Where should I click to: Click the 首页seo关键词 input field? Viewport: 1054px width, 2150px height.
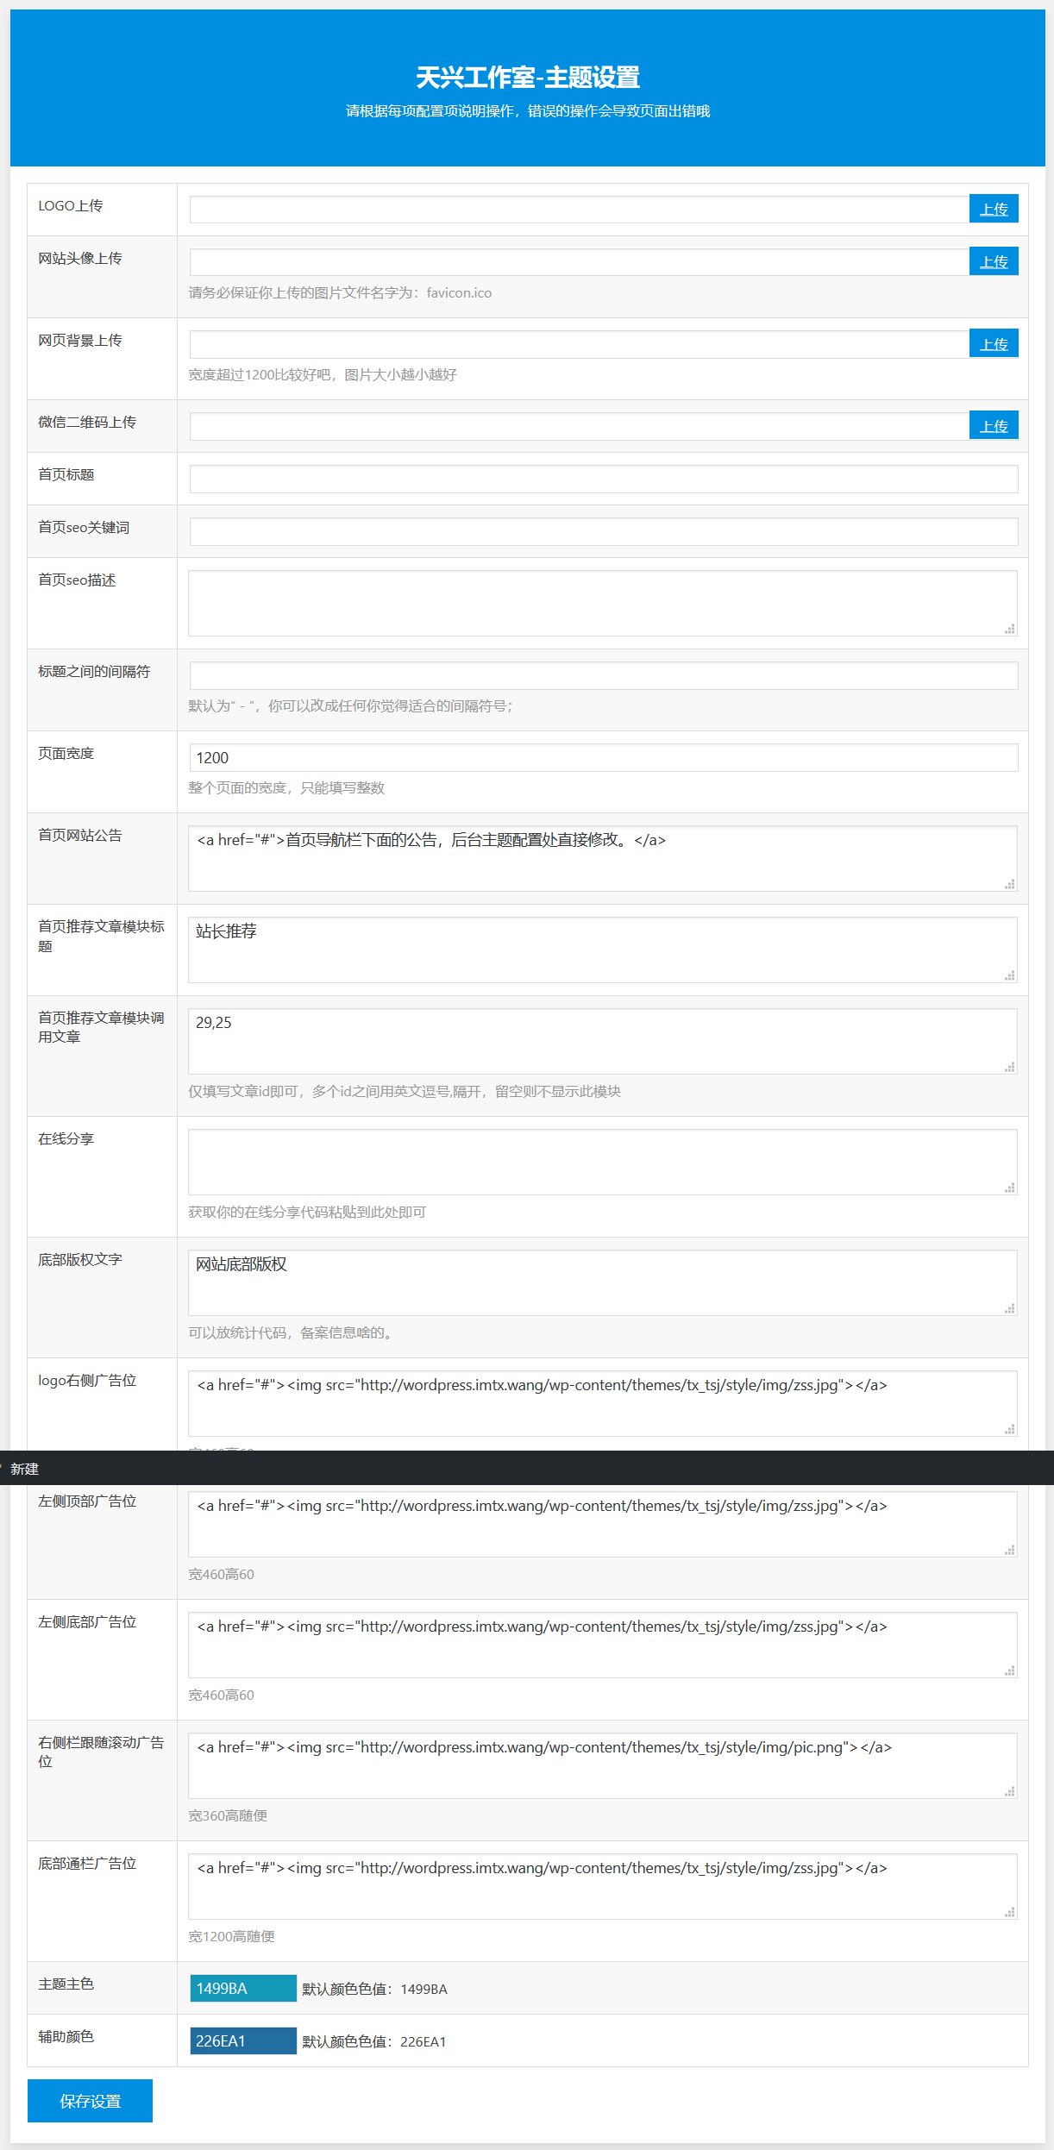(x=604, y=531)
